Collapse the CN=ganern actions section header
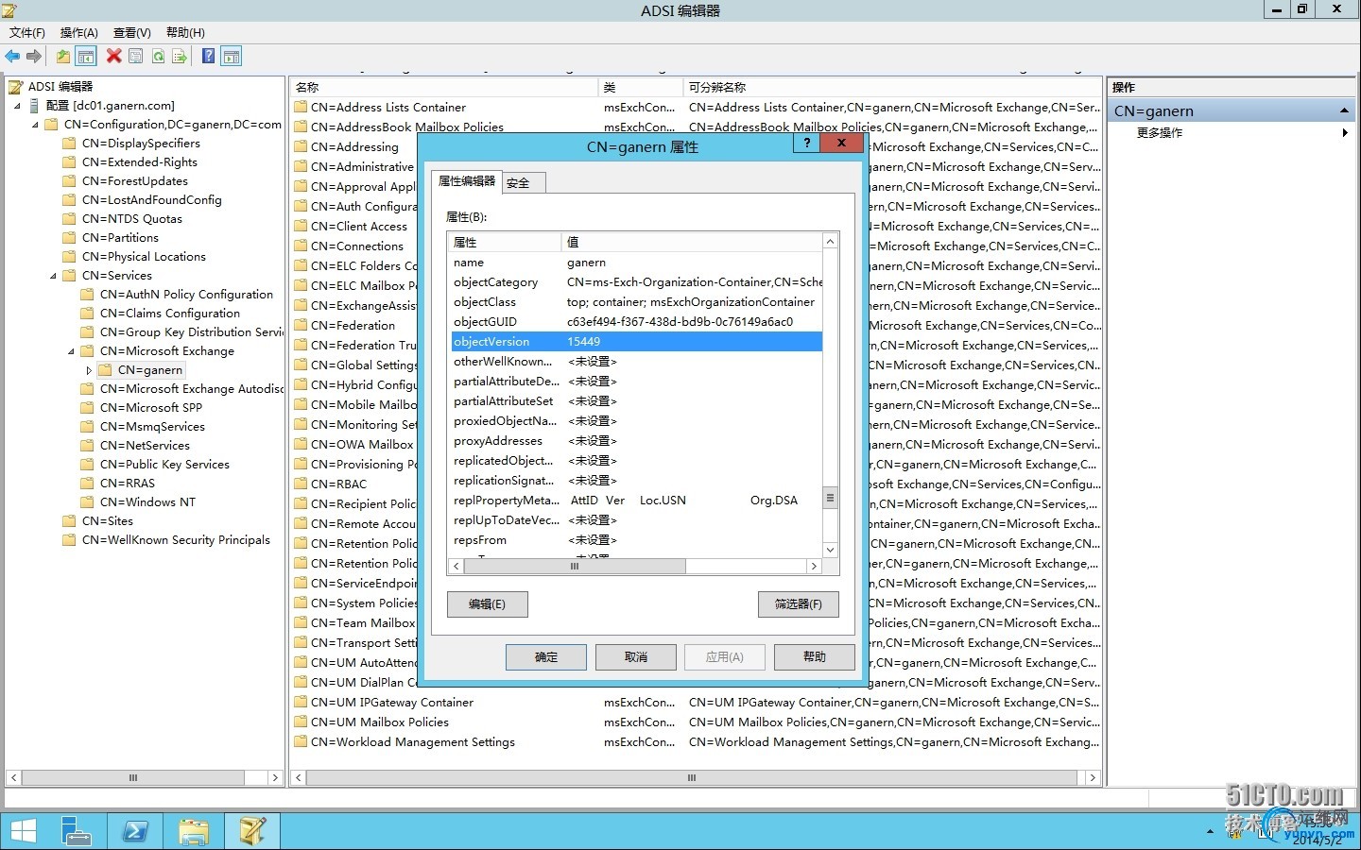This screenshot has width=1361, height=850. (x=1343, y=111)
